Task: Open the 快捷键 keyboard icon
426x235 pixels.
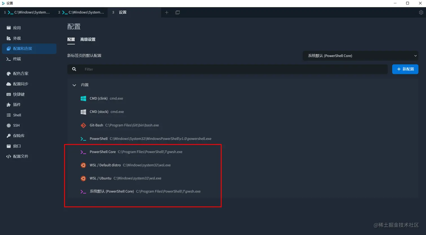Action: [9, 95]
